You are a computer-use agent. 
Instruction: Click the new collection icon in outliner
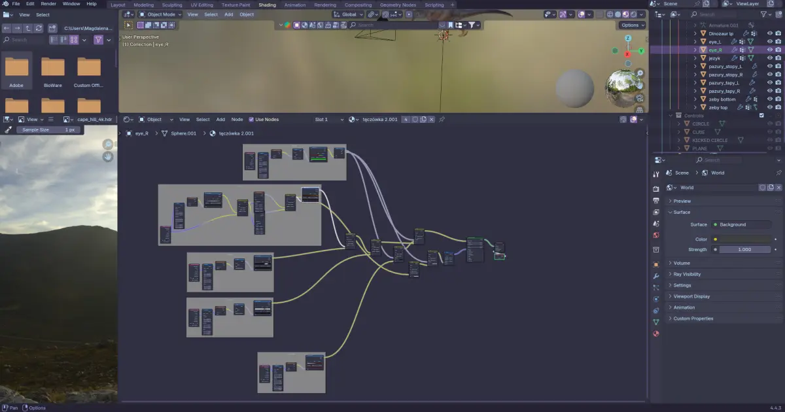777,14
